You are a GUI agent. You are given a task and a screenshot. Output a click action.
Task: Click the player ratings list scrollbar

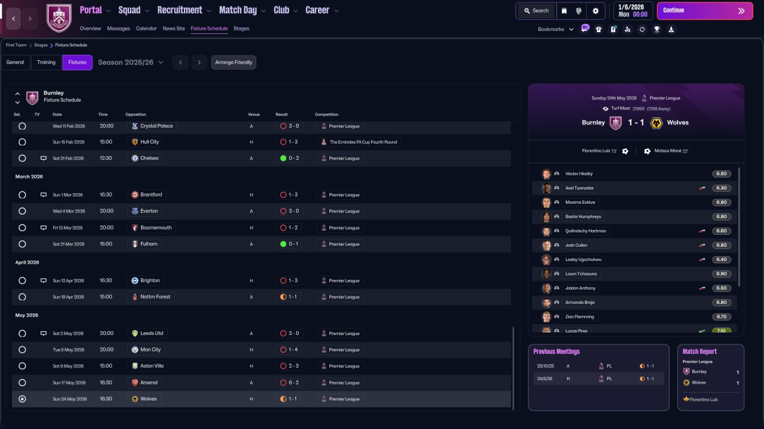pyautogui.click(x=739, y=226)
